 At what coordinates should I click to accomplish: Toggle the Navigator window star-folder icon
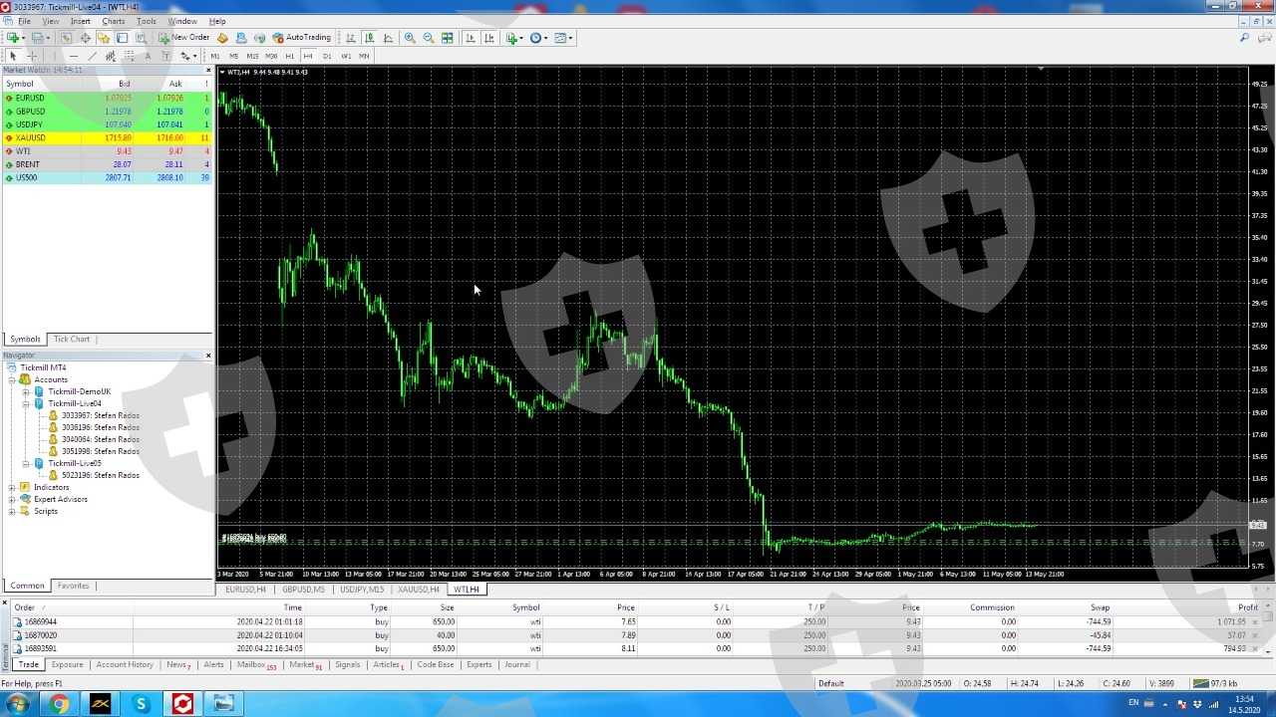click(x=104, y=38)
